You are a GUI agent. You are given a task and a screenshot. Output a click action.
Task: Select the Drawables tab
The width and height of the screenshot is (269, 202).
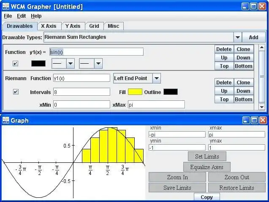pyautogui.click(x=20, y=26)
